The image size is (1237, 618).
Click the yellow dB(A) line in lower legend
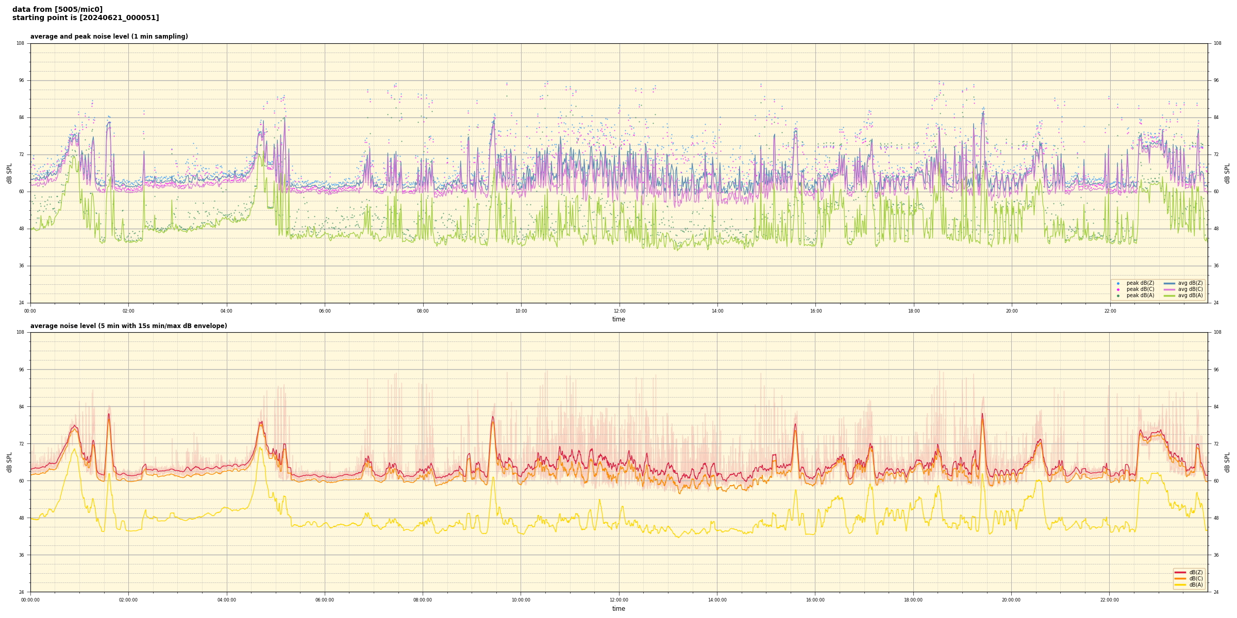tap(1180, 585)
